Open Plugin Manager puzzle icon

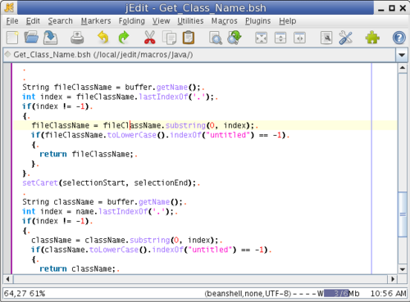pos(372,38)
